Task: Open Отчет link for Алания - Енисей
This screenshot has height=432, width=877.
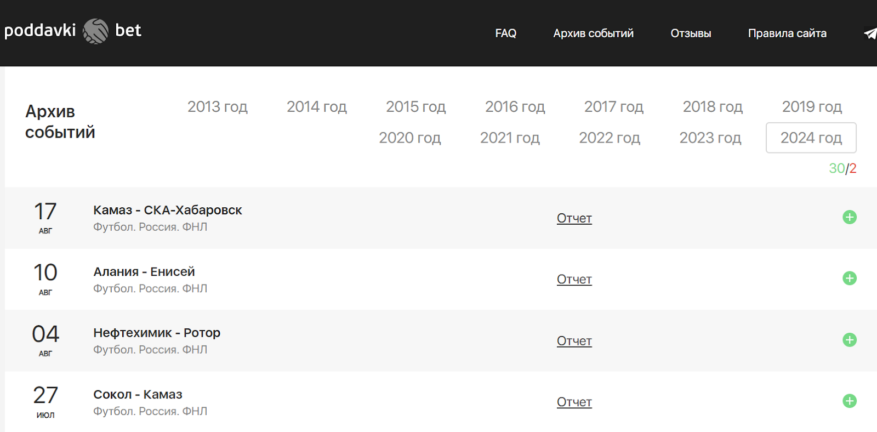Action: click(574, 280)
